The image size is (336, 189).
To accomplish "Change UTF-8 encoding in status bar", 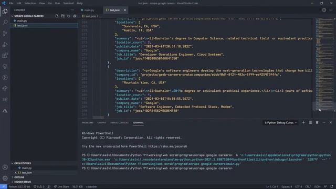I will (299, 187).
